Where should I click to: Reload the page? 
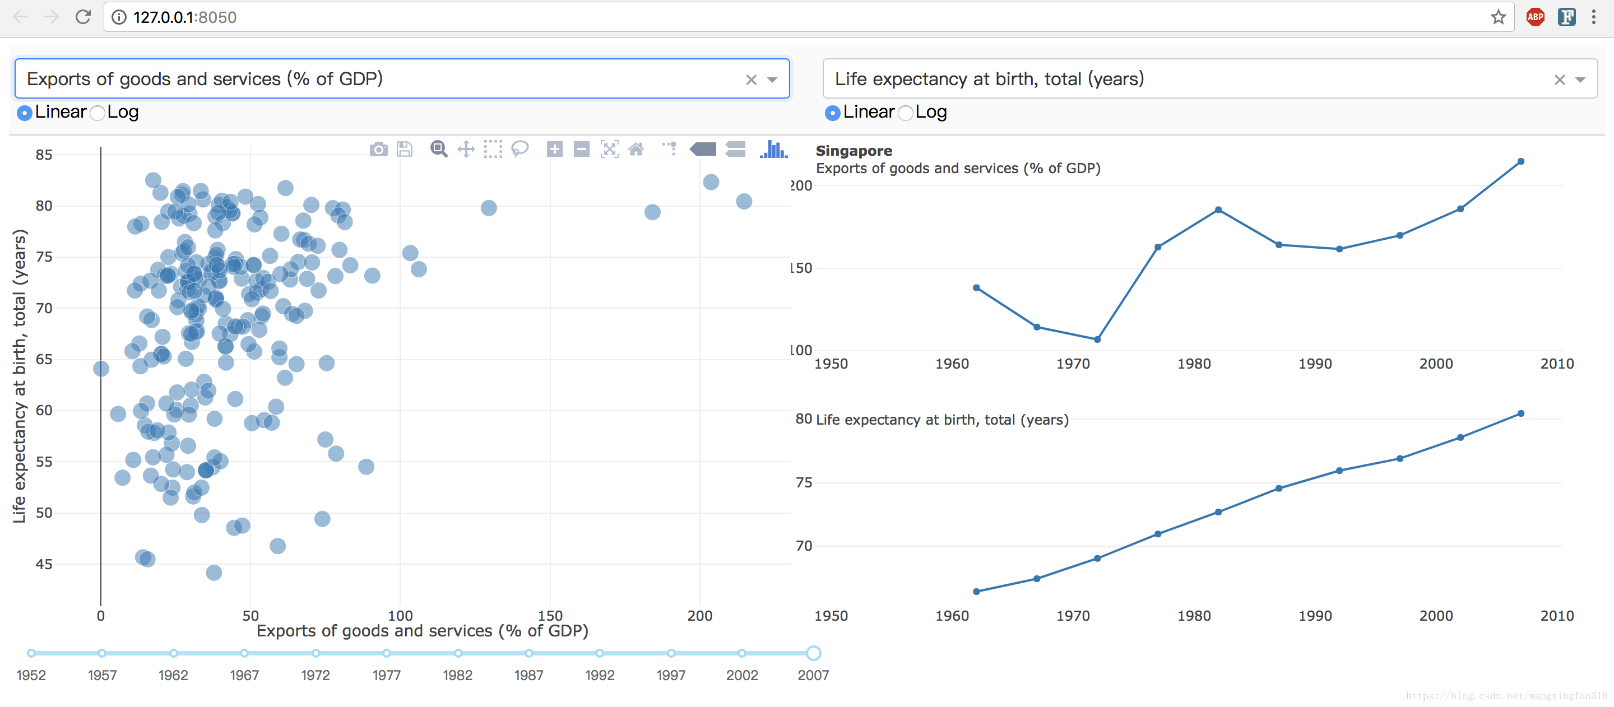coord(84,17)
